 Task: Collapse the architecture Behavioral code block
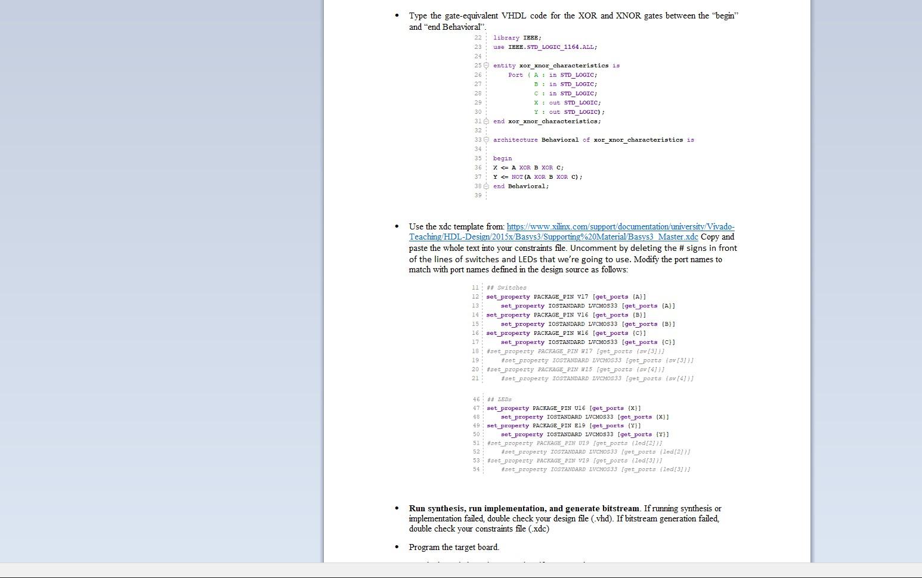[x=486, y=139]
